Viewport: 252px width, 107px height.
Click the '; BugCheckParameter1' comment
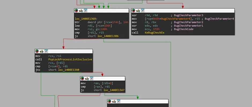187,26
